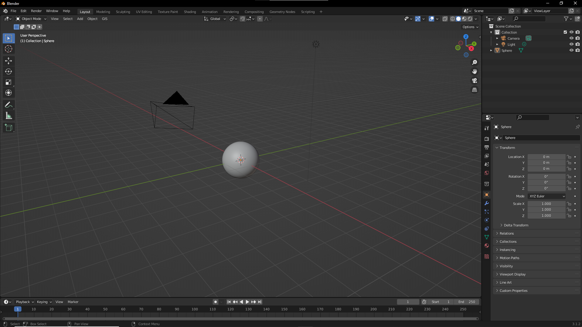
Task: Click the Add Cube tool
Action: (x=9, y=128)
